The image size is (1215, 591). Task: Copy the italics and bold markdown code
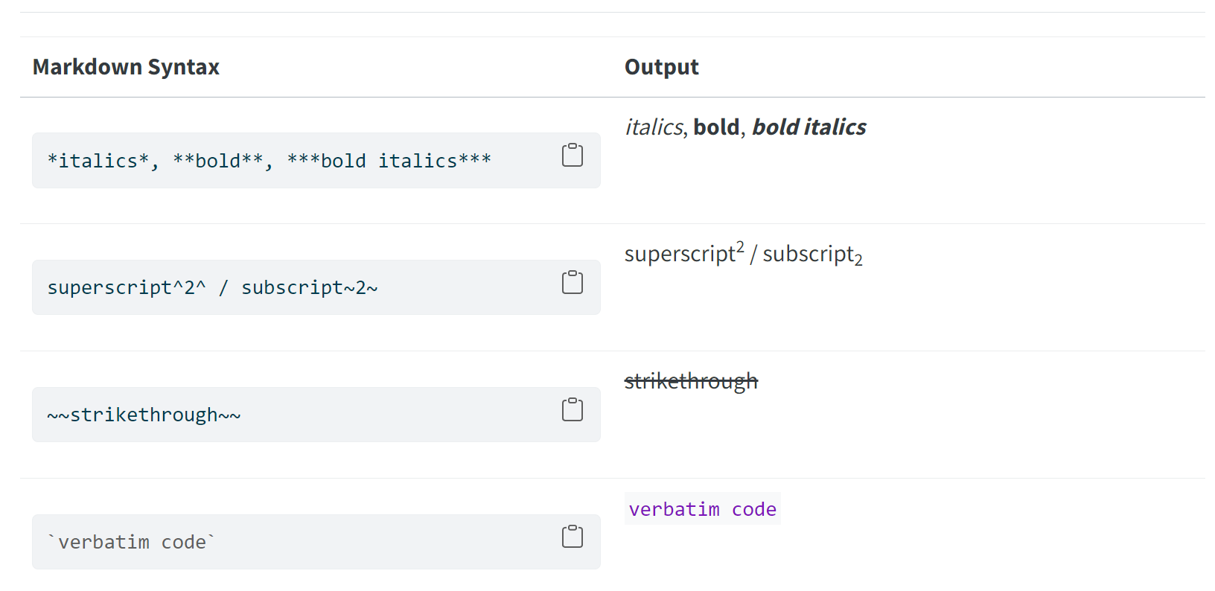(572, 155)
